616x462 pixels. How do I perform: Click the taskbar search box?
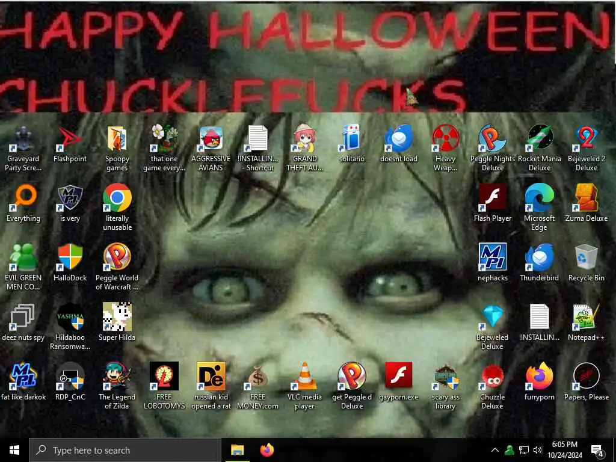(x=125, y=450)
